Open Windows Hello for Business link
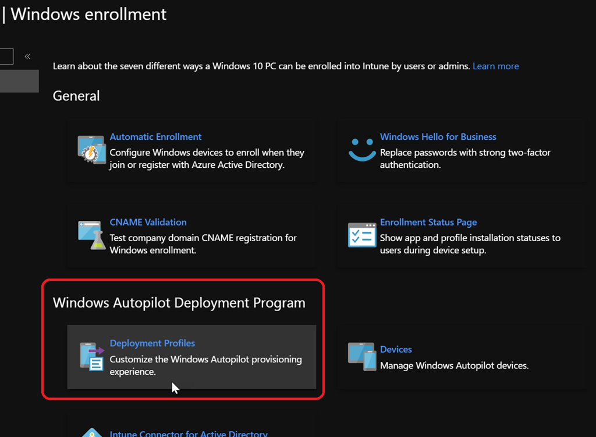Viewport: 596px width, 437px height. 438,137
